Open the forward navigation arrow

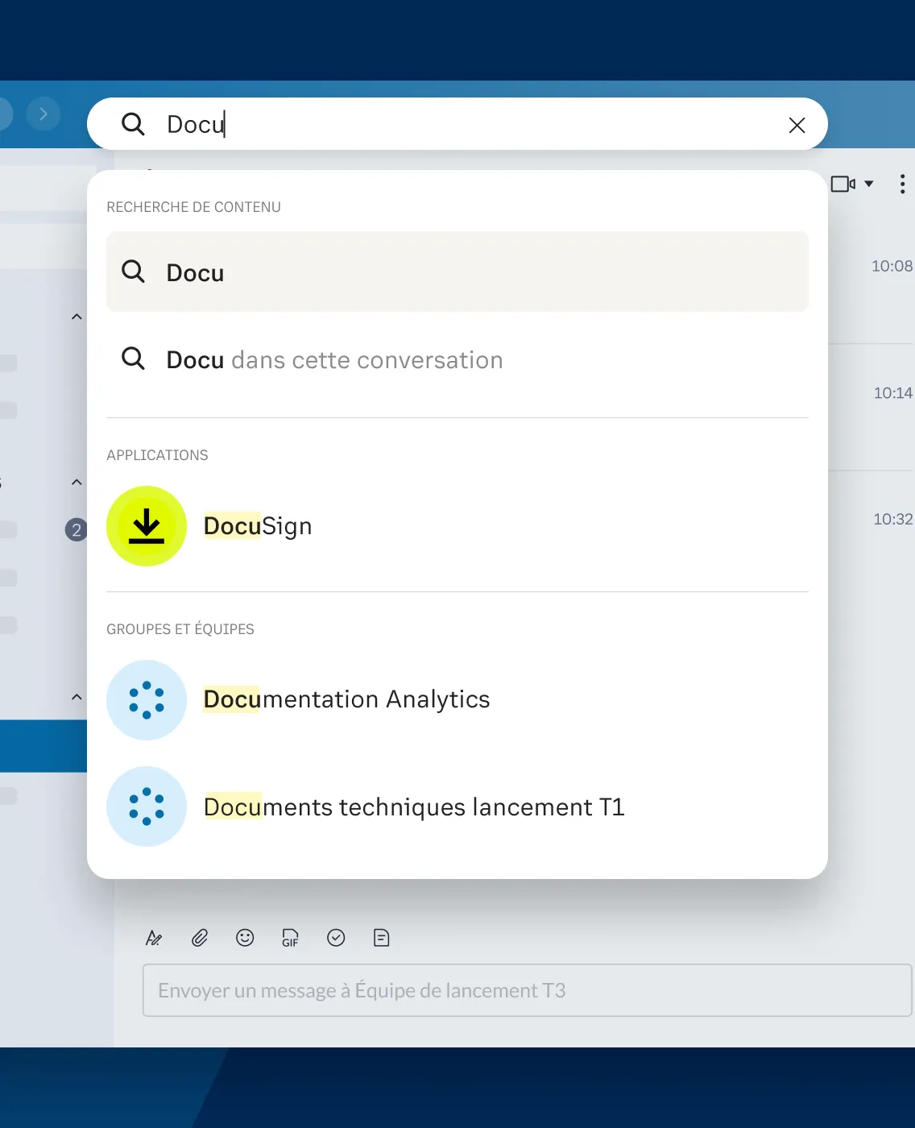pyautogui.click(x=43, y=114)
